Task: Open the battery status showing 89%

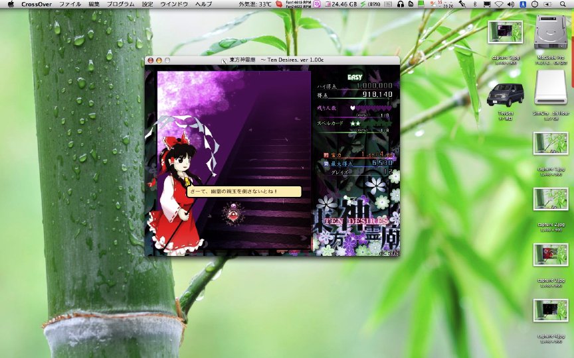Action: click(x=371, y=5)
